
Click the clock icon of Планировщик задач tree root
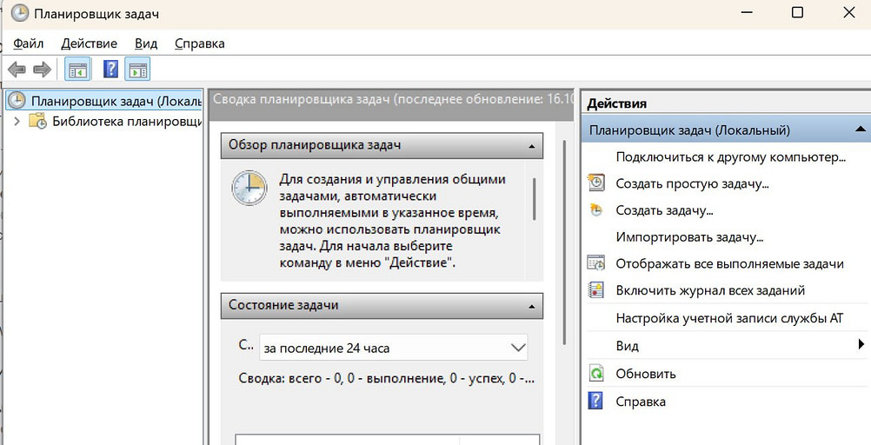point(17,101)
